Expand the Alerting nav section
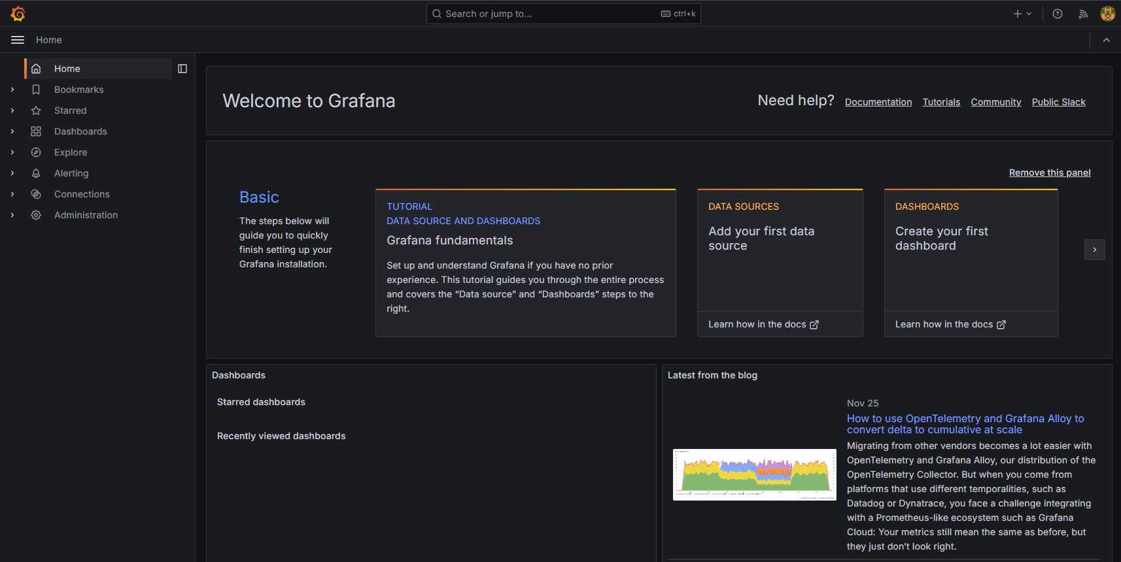The height and width of the screenshot is (562, 1121). (12, 173)
